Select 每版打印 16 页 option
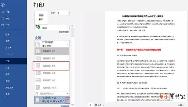 click(52, 88)
